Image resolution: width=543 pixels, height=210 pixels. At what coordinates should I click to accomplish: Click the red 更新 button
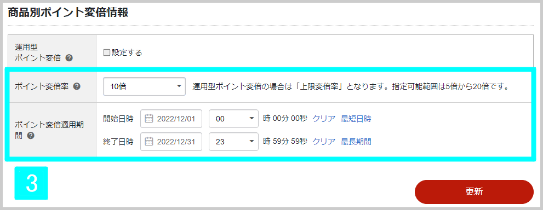coord(474,192)
